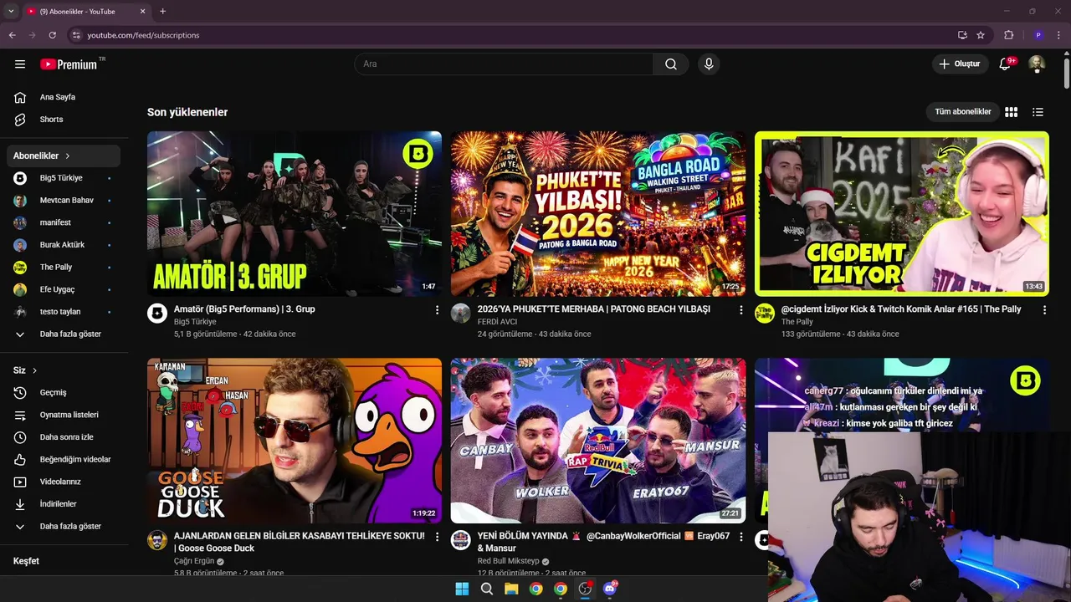Focus the Ara search field
The image size is (1071, 602).
505,64
